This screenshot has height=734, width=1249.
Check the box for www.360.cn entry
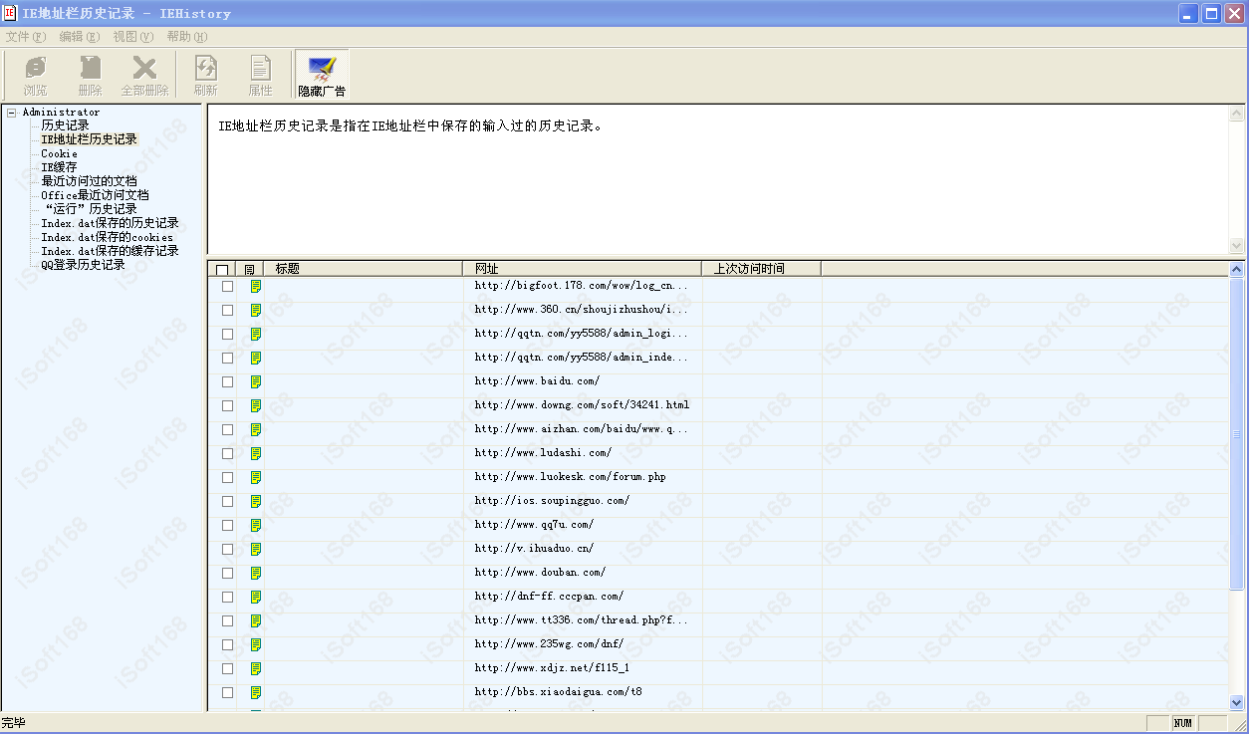[227, 310]
